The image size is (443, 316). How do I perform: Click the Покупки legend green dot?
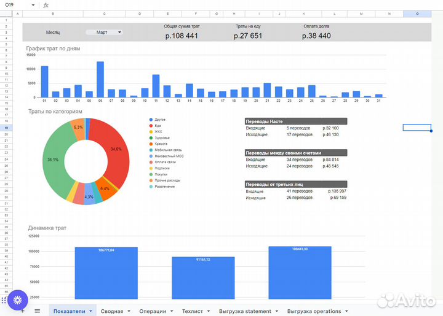coord(151,174)
